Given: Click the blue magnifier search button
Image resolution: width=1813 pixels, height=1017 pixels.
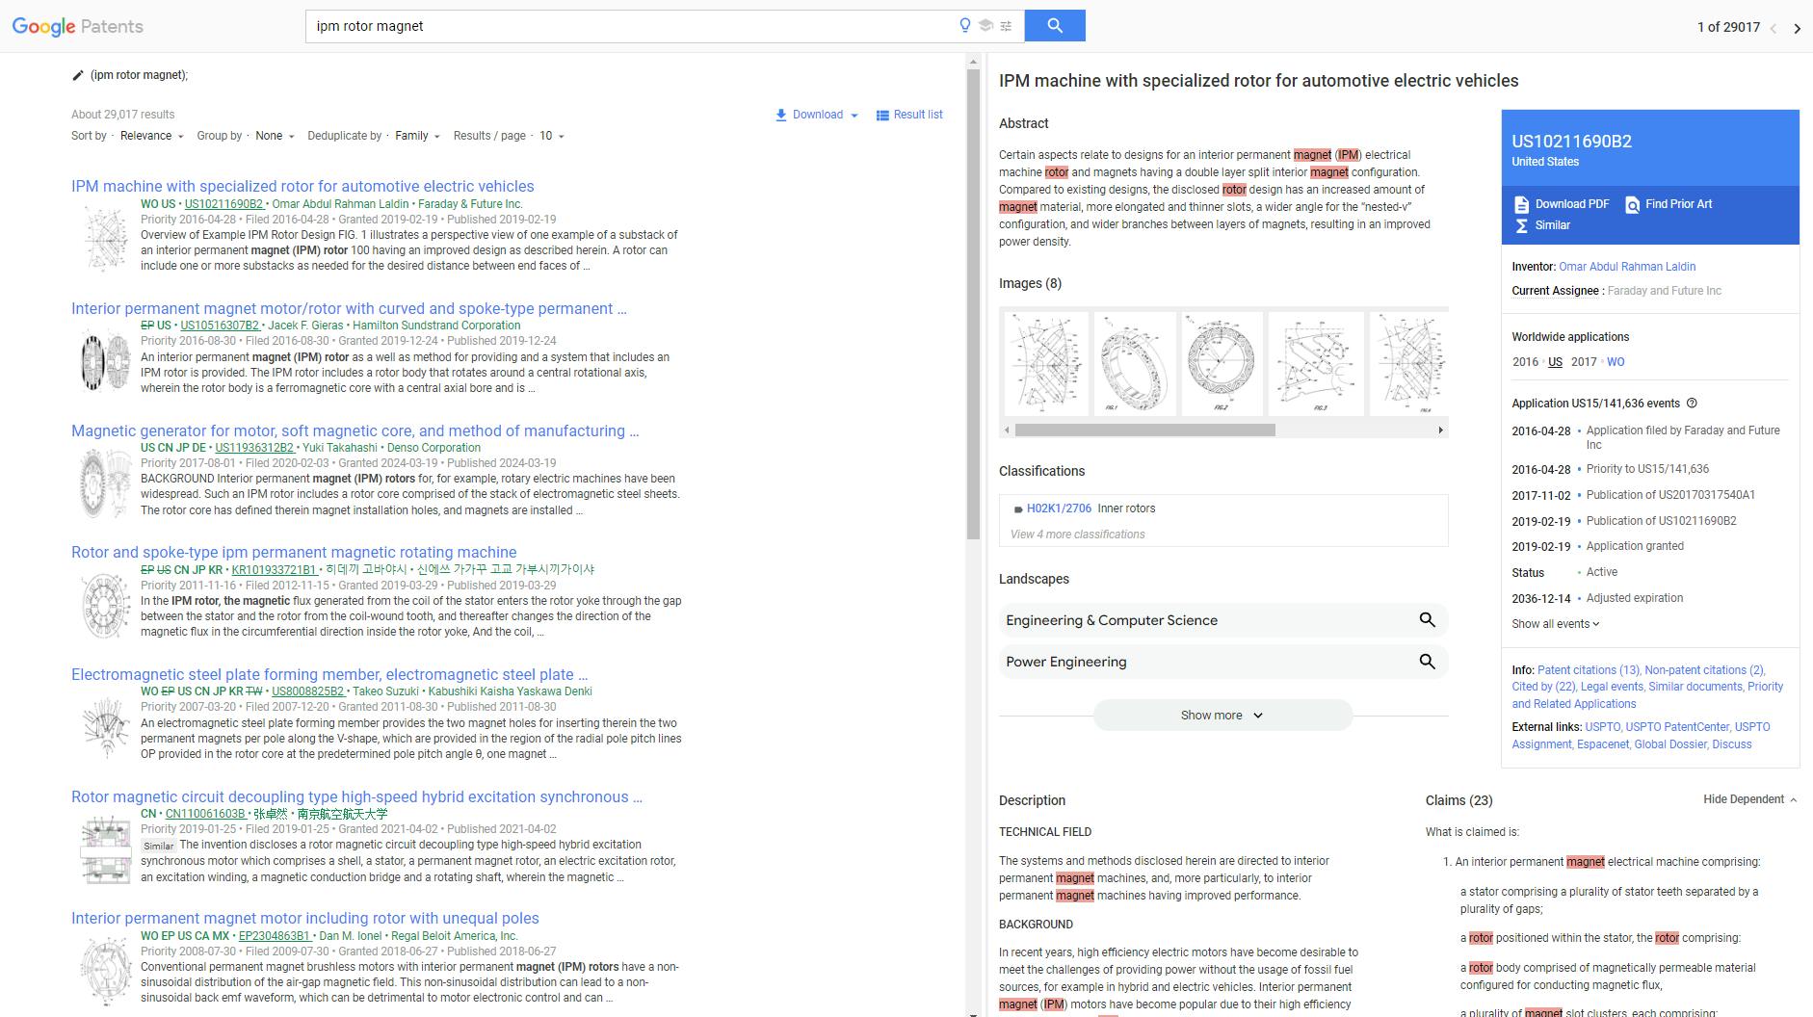Looking at the screenshot, I should (x=1055, y=26).
